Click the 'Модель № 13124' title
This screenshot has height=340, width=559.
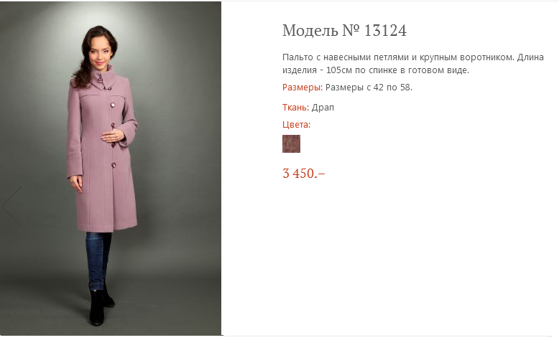[344, 31]
